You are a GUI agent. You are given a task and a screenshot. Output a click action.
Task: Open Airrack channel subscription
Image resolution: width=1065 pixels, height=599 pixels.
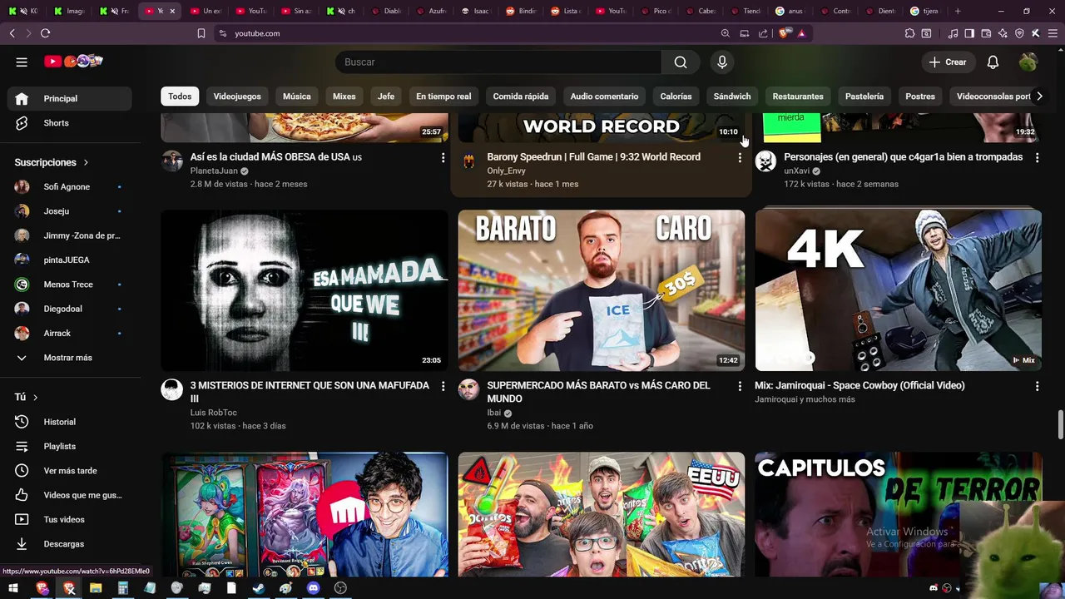click(70, 334)
